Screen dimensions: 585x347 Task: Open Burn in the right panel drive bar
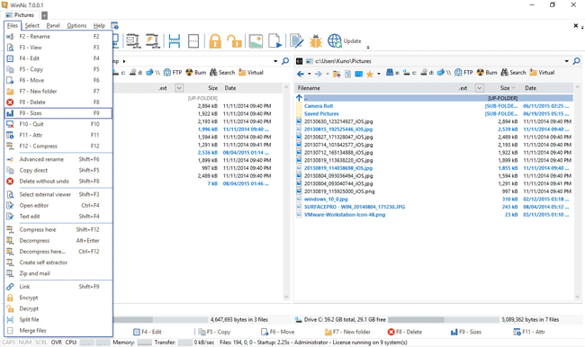tap(487, 72)
